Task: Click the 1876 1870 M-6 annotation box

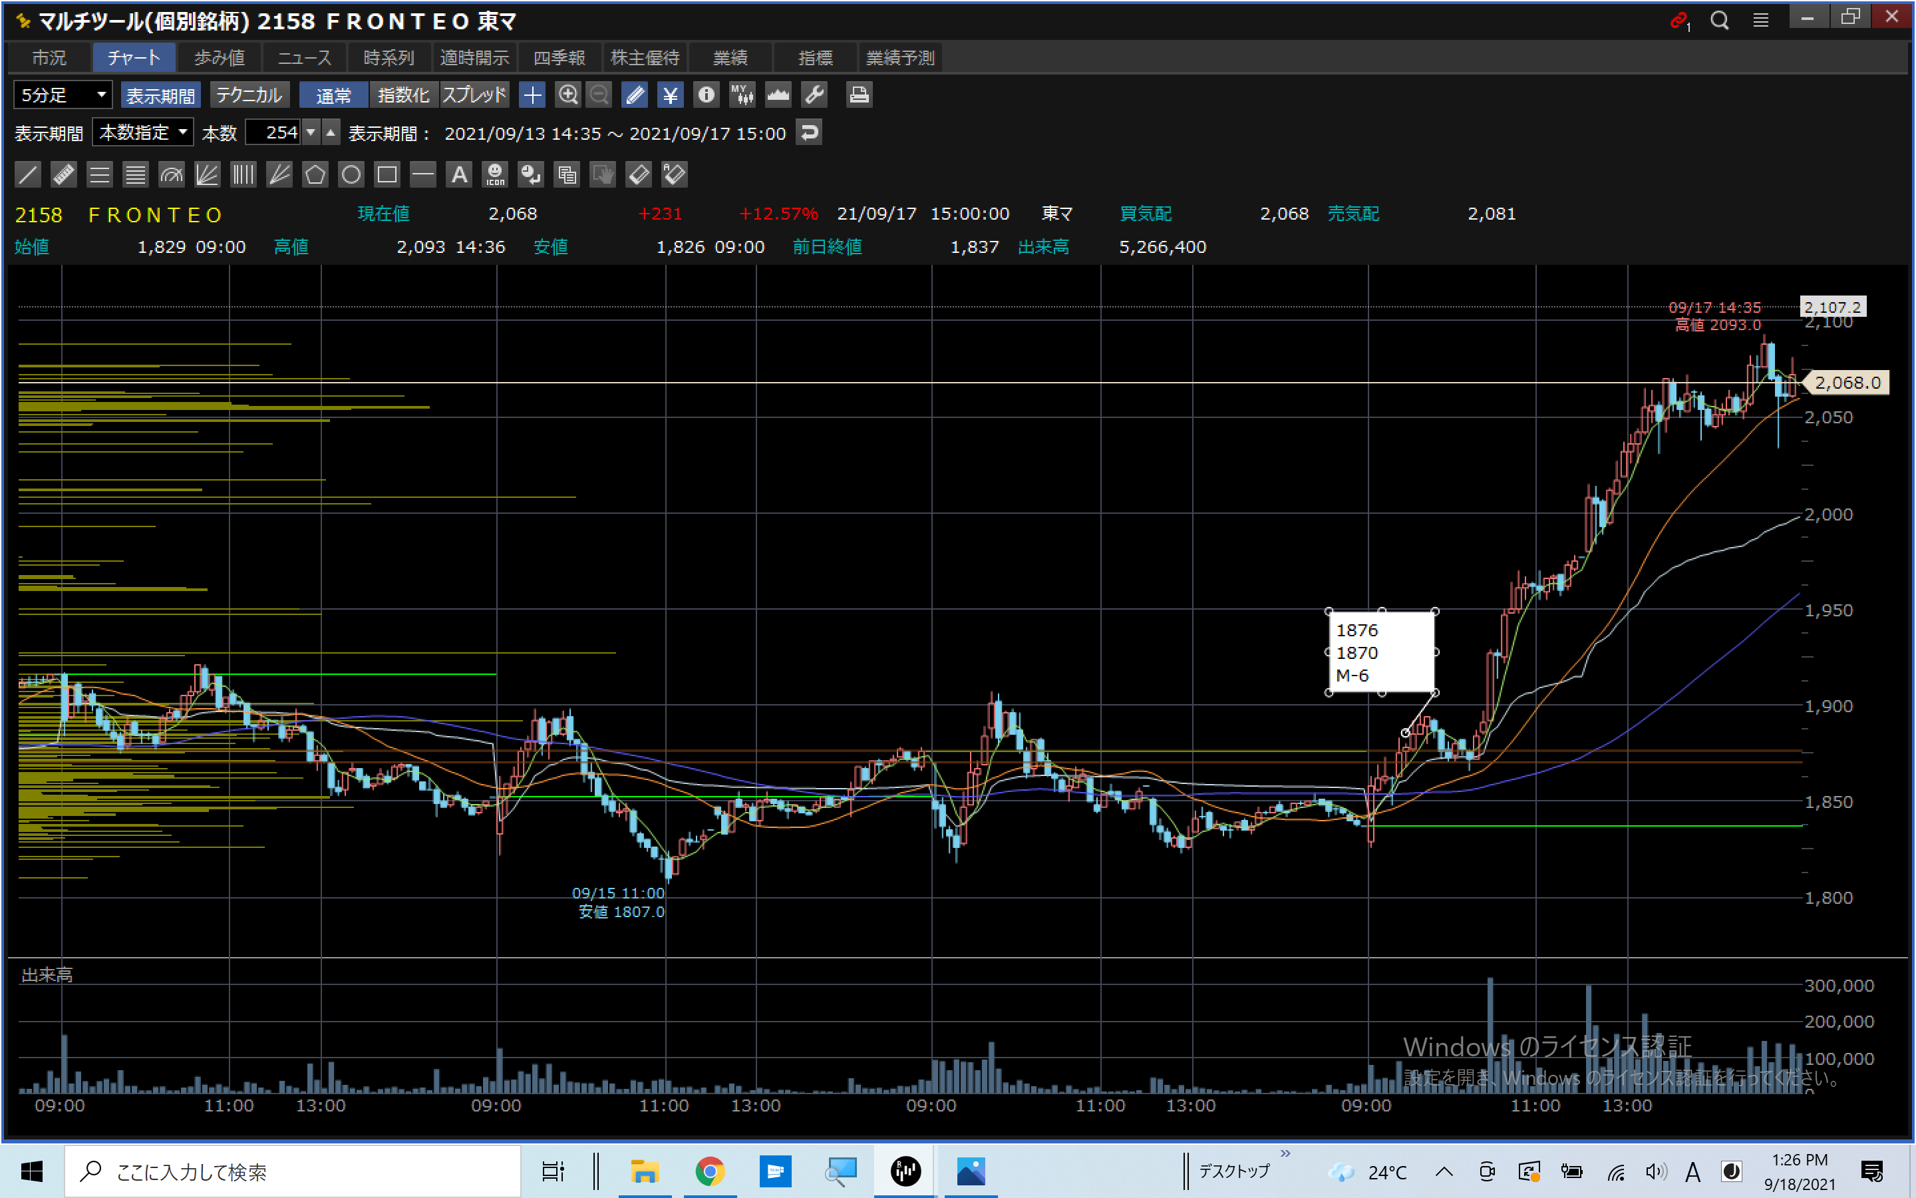Action: 1381,652
